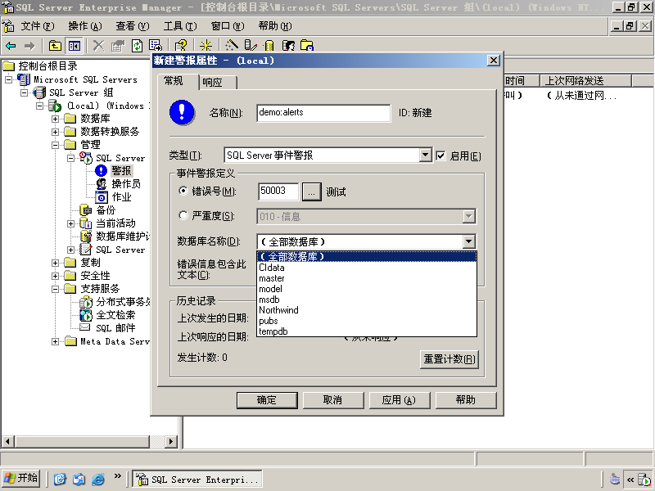Expand the 当前活动 node
Viewport: 655px width, 491px height.
pyautogui.click(x=71, y=223)
